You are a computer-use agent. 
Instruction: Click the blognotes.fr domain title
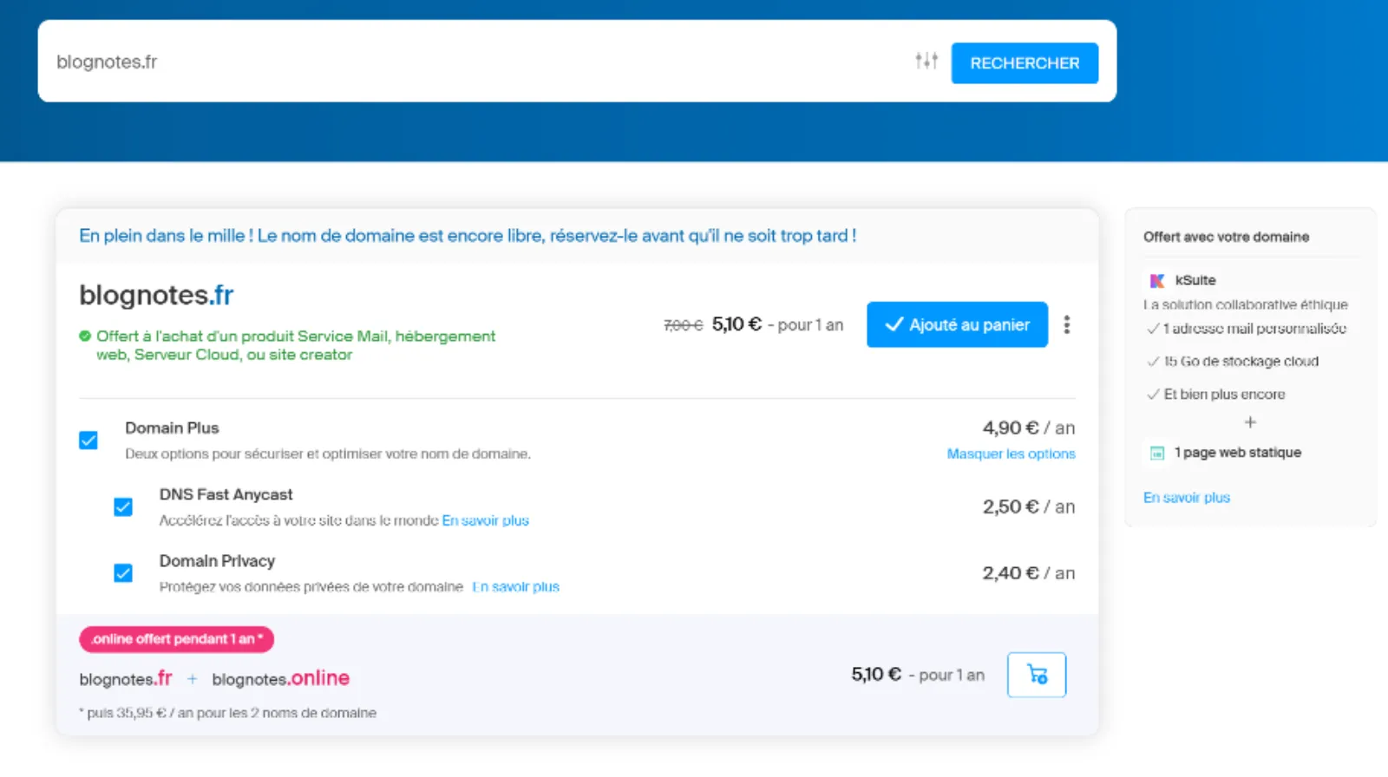click(x=156, y=295)
